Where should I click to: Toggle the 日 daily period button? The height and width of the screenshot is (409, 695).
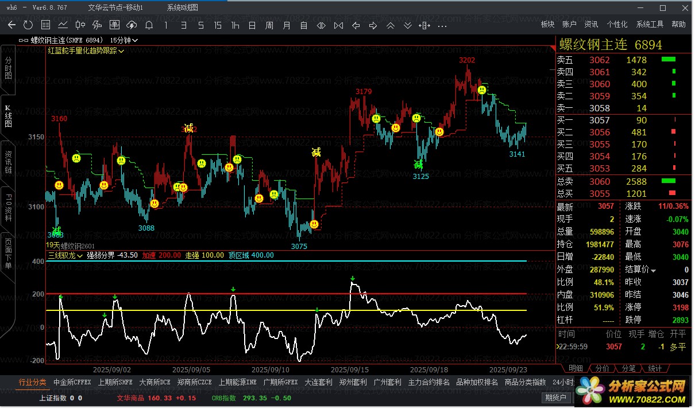252,25
